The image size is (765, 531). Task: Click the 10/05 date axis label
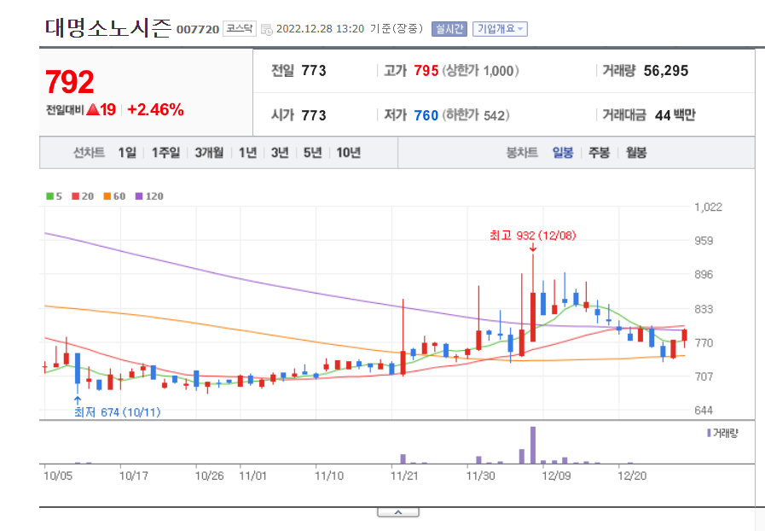pos(58,476)
